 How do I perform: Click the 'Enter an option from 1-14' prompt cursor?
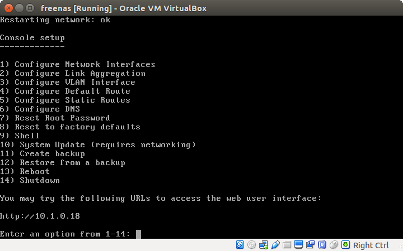pos(138,234)
